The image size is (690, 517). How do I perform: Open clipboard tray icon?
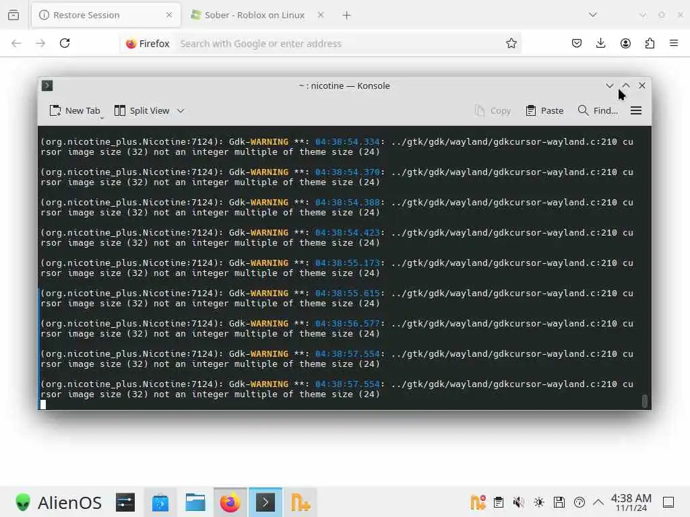coord(499,502)
